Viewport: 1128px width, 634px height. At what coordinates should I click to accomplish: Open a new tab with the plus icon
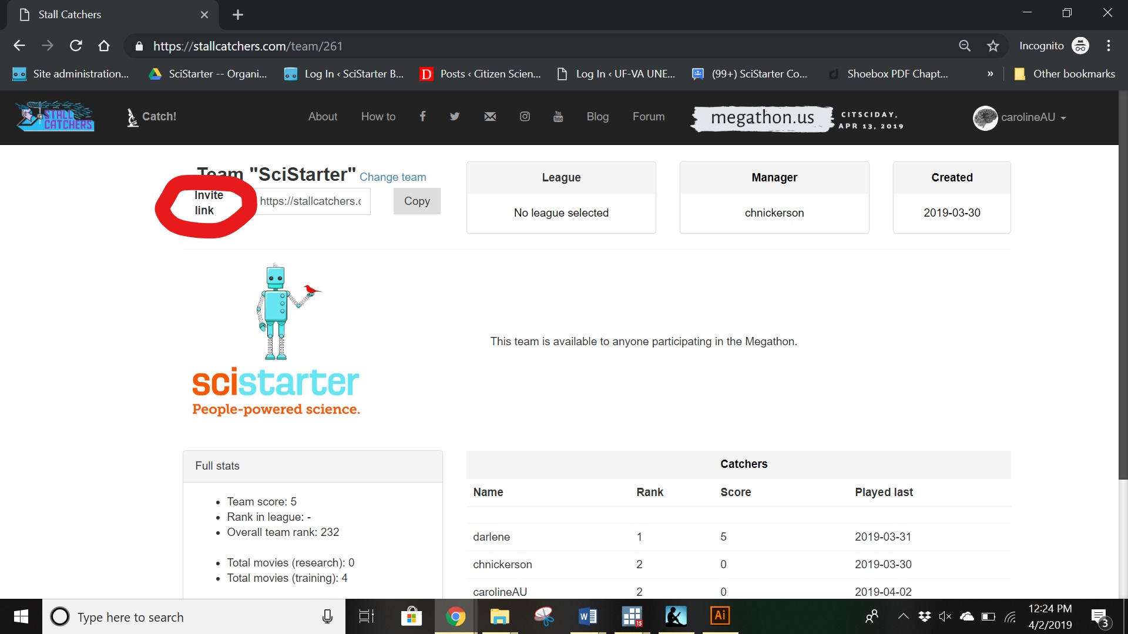(x=237, y=15)
